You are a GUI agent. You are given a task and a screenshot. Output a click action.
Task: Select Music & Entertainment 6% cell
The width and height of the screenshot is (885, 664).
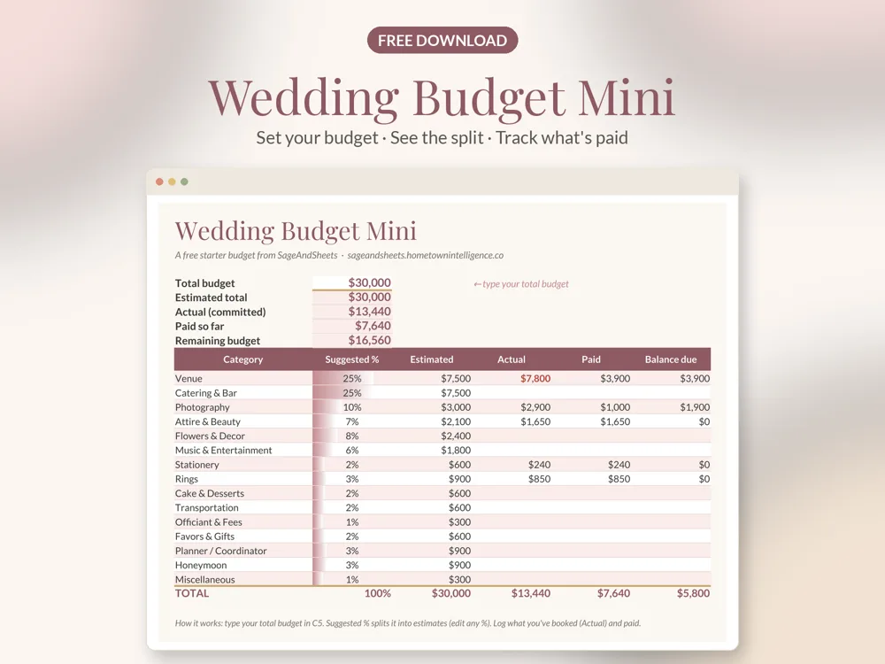click(352, 450)
